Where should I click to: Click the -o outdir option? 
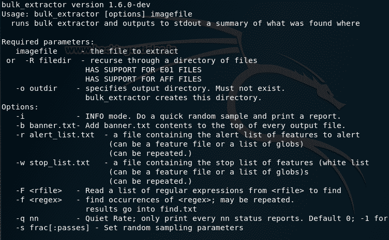34,88
